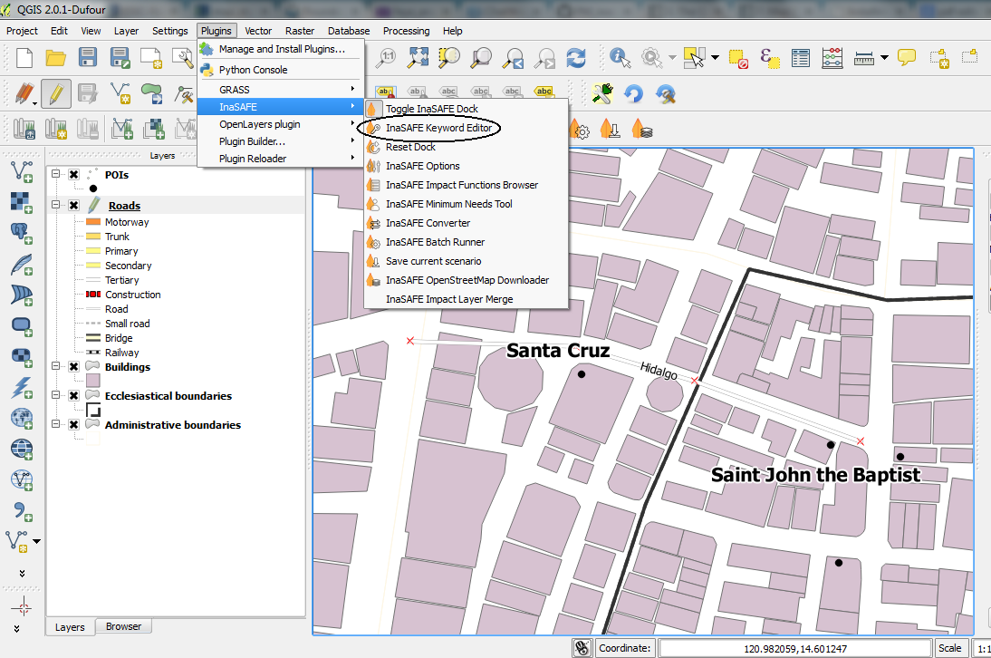The height and width of the screenshot is (658, 991).
Task: Click the Add Feature icon in editing toolbar
Action: [x=120, y=94]
